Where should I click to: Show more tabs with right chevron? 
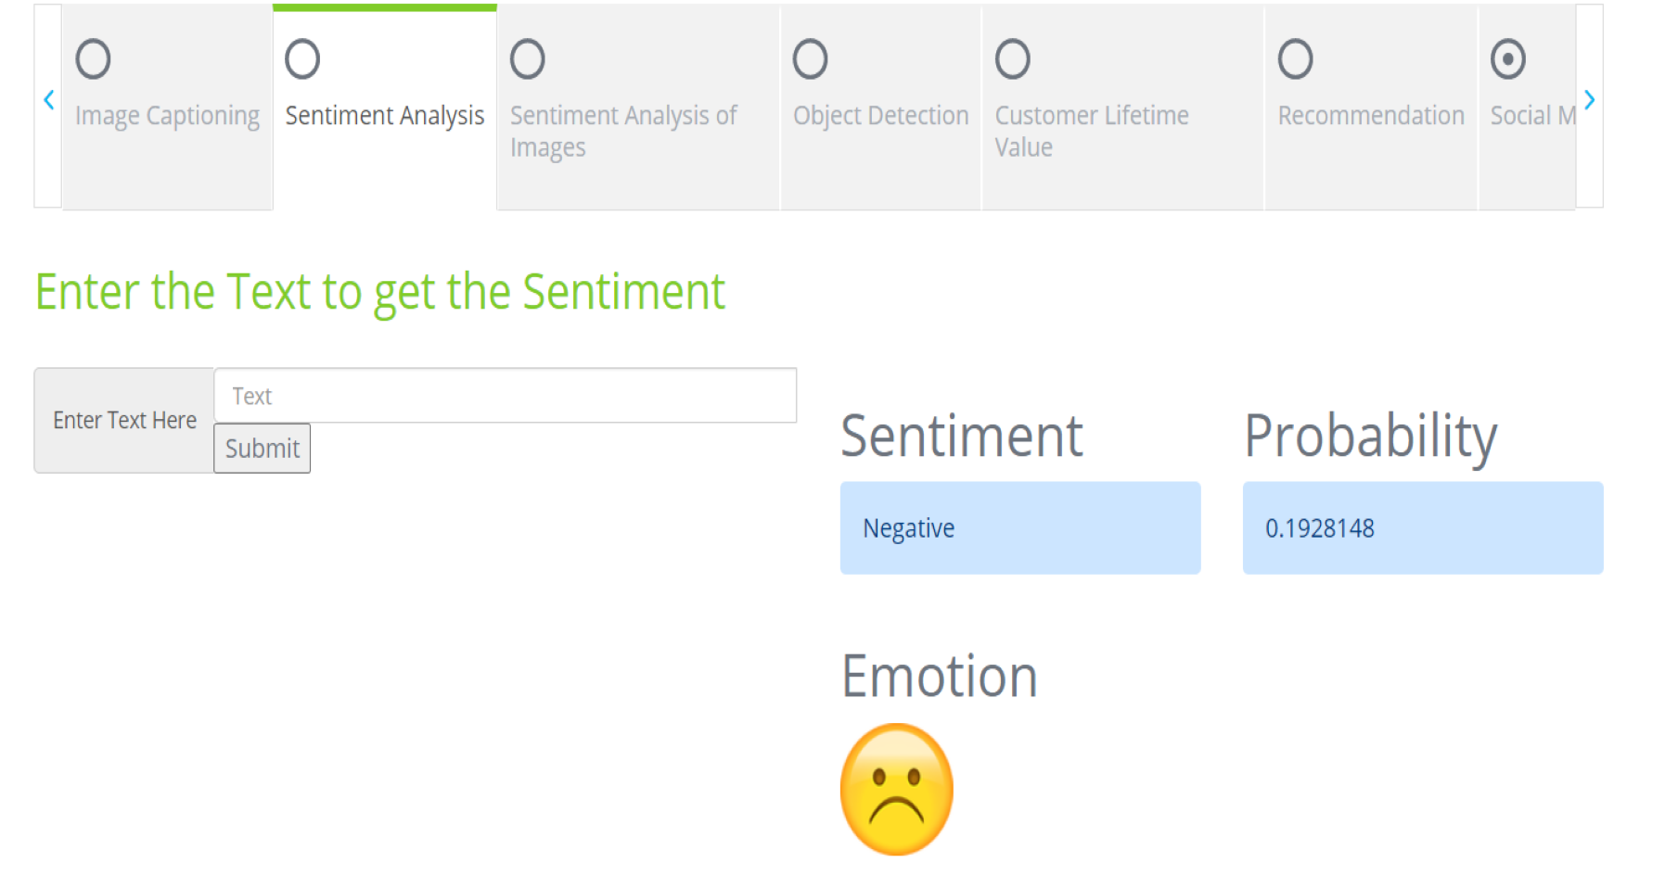point(1589,100)
